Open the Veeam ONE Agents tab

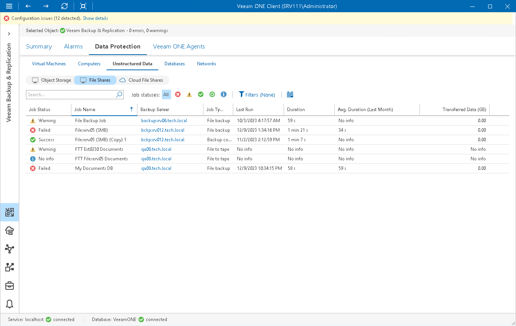coord(179,47)
